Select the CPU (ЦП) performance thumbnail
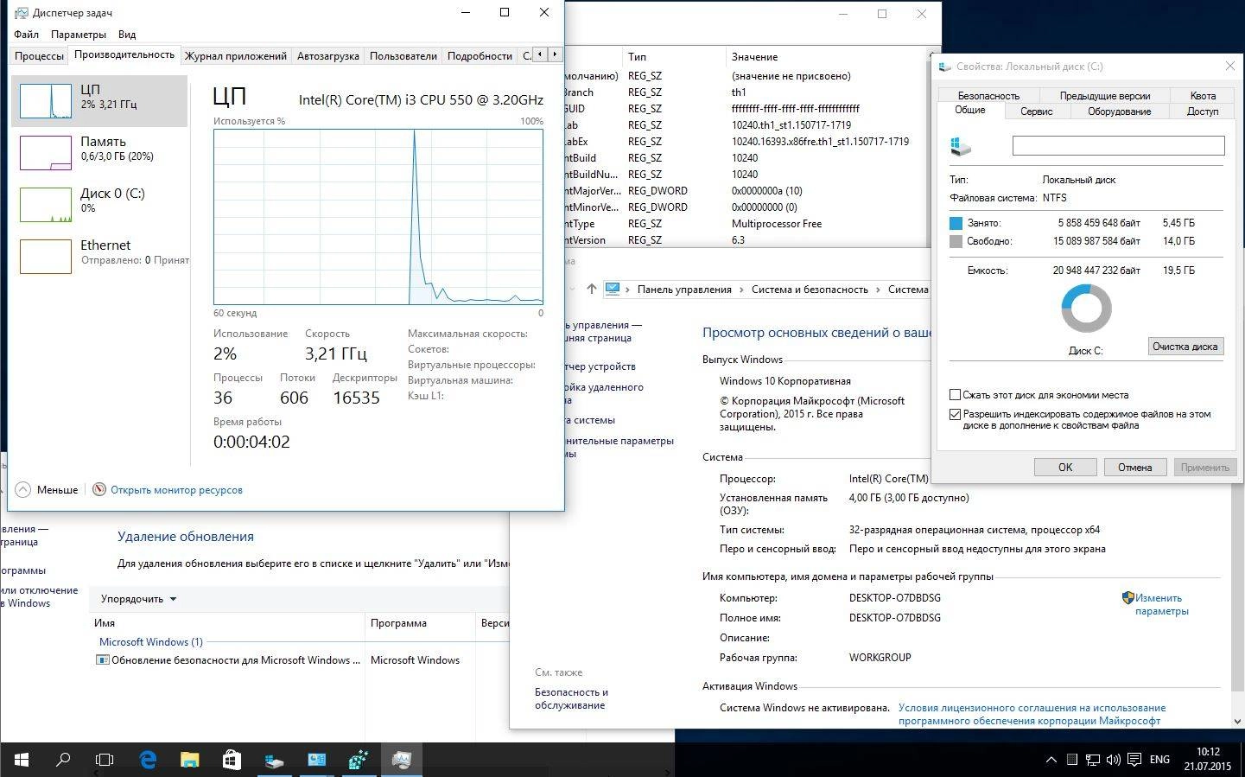This screenshot has height=777, width=1245. (99, 101)
